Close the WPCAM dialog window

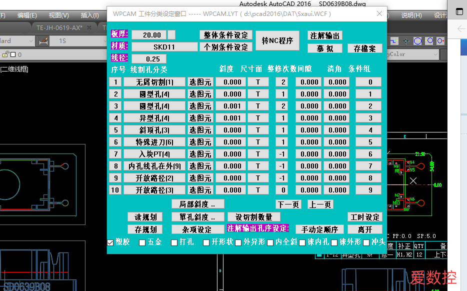[379, 13]
